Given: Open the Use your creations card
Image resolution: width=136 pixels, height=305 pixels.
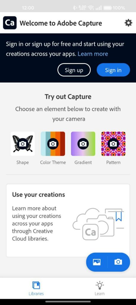Looking at the screenshot, I should [68, 221].
